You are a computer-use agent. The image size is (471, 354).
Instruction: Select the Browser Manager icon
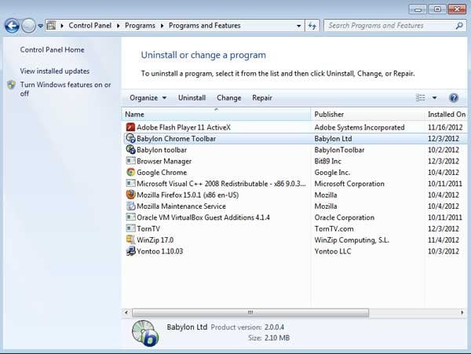point(130,161)
